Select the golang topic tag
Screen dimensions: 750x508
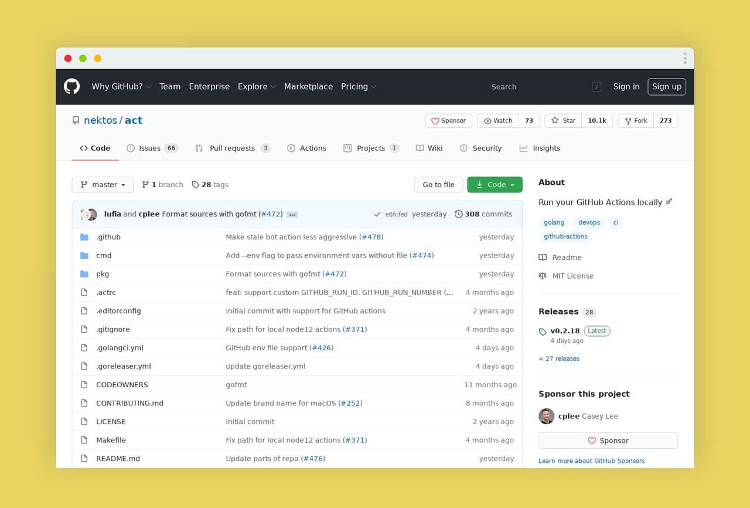point(554,222)
